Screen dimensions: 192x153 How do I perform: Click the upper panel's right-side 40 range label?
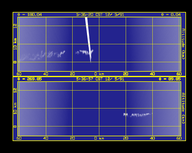tap(152, 74)
